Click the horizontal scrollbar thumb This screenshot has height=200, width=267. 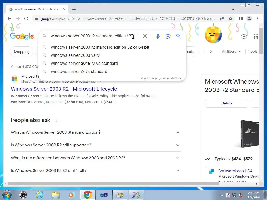[x=113, y=184]
